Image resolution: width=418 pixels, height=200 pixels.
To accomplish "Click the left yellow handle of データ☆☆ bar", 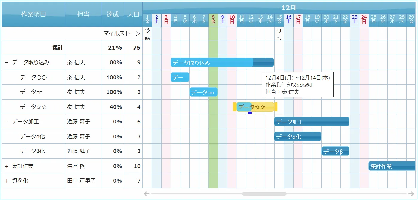I will pyautogui.click(x=235, y=107).
